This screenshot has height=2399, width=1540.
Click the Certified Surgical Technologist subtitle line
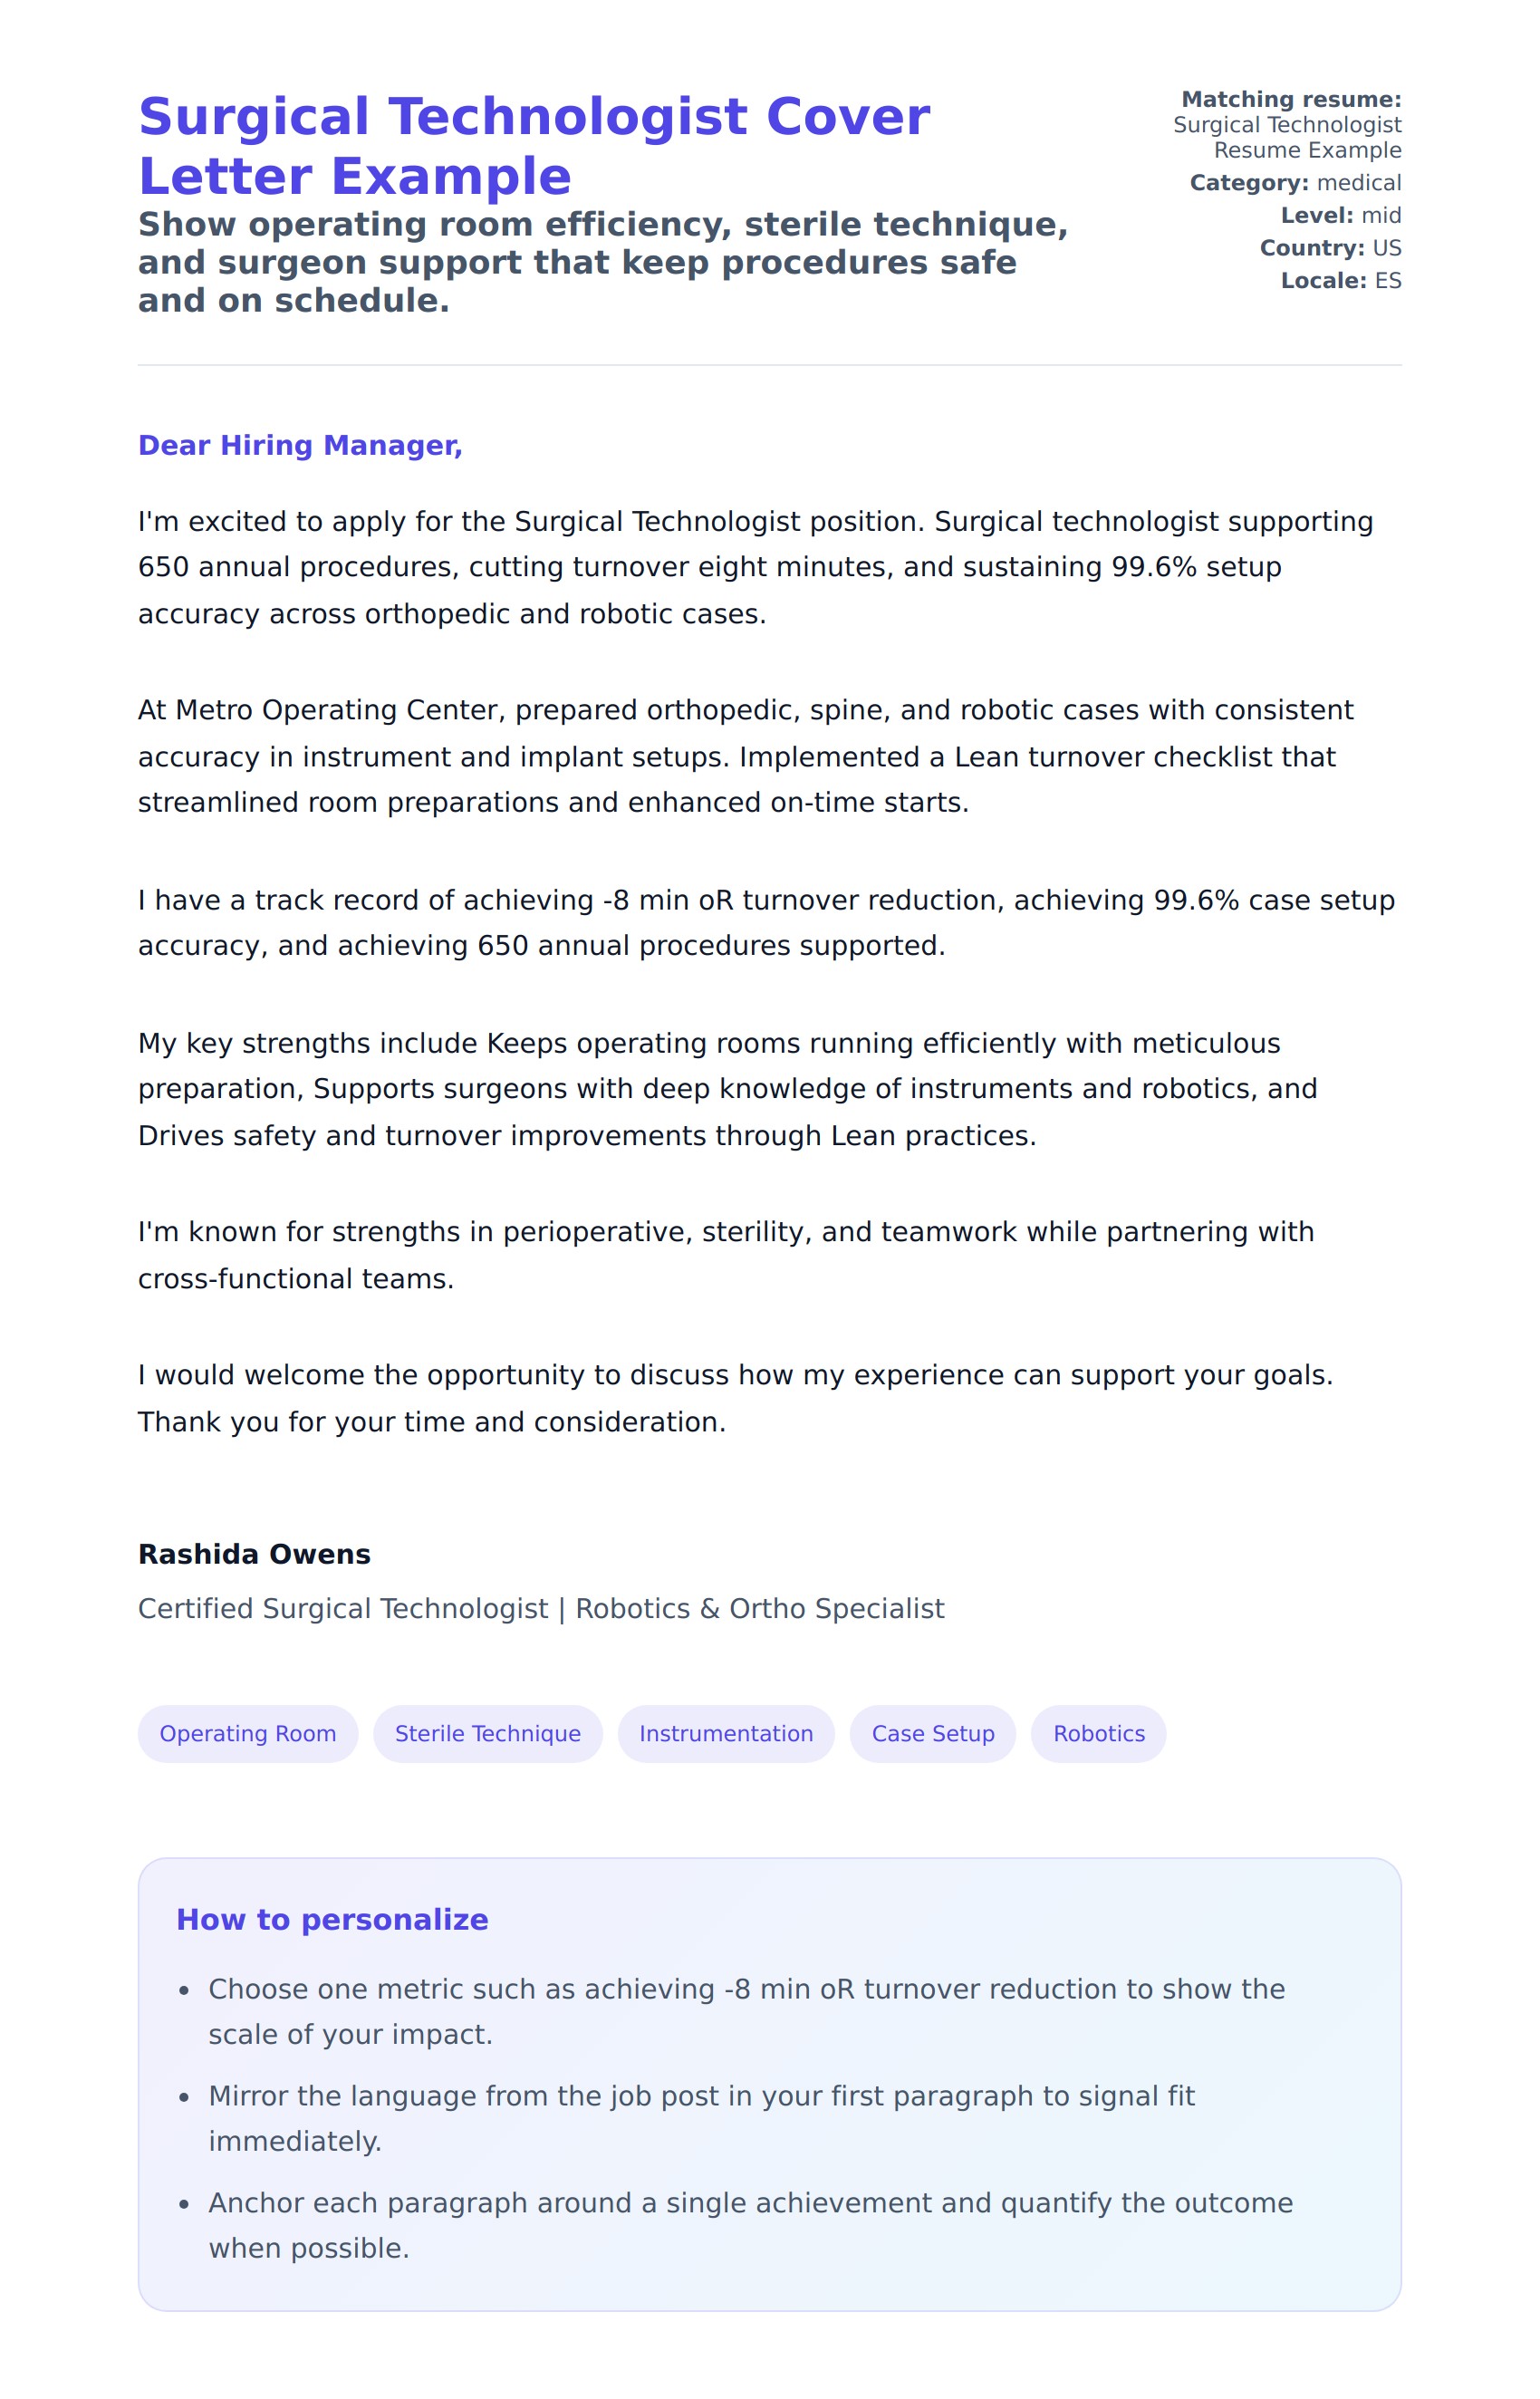coord(540,1608)
